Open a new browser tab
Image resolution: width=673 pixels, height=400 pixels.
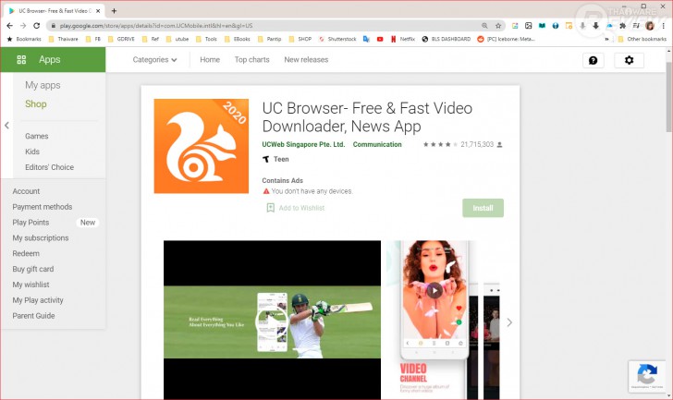(x=115, y=11)
